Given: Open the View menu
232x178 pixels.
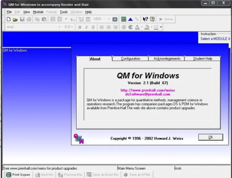Looking at the screenshot, I should click(x=27, y=12).
